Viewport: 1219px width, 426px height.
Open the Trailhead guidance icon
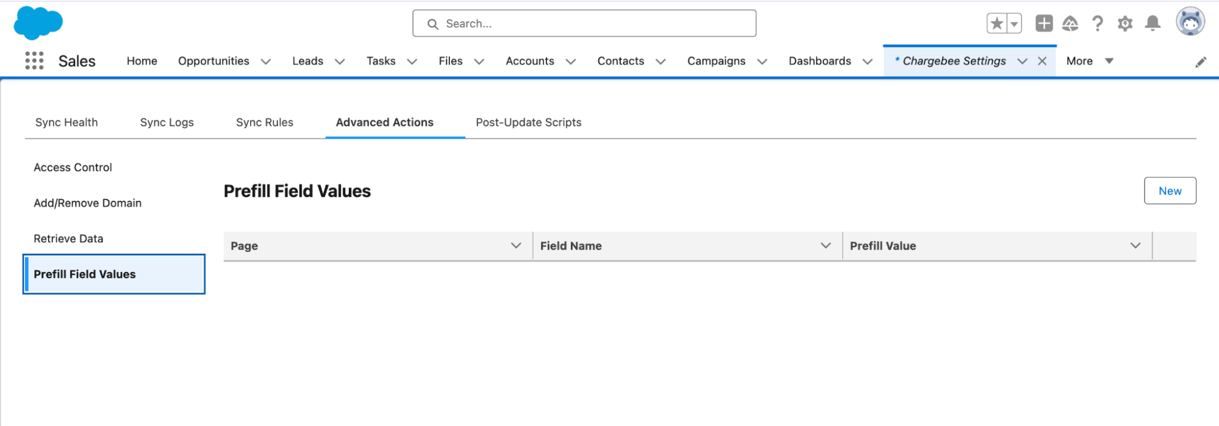click(1070, 24)
